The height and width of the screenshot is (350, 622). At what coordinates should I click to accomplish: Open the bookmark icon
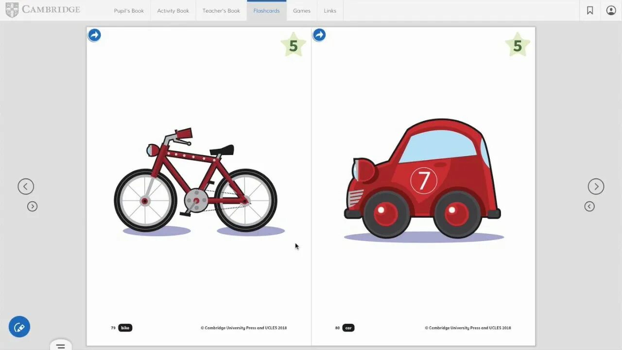coord(590,11)
